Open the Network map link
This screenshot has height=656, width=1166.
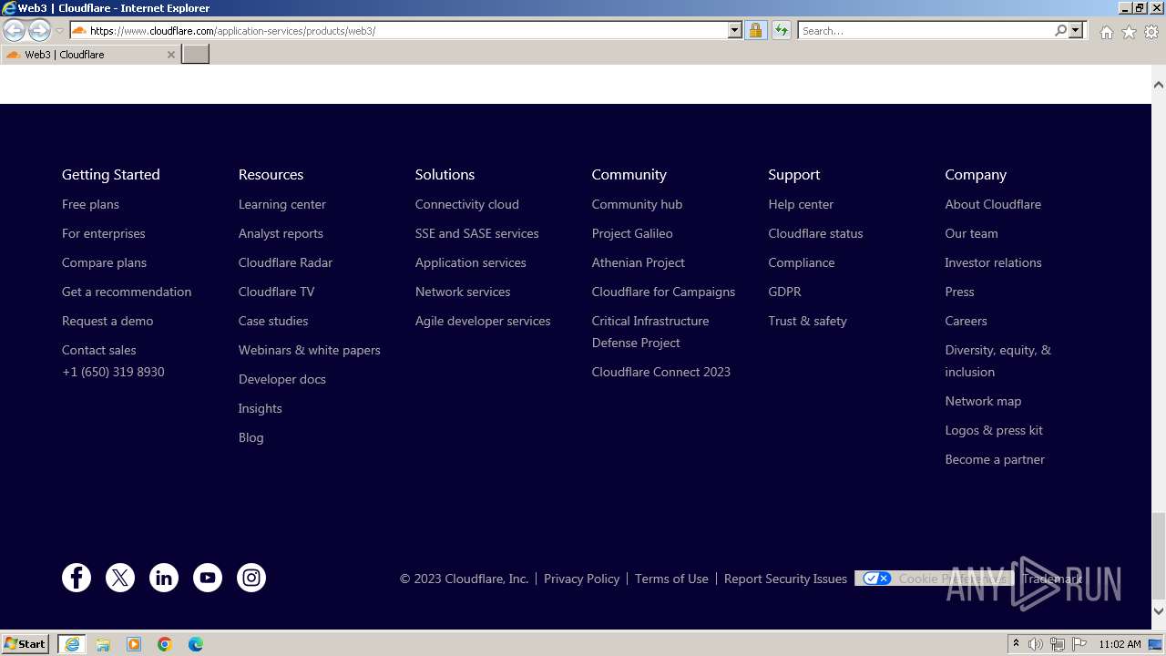click(x=983, y=401)
